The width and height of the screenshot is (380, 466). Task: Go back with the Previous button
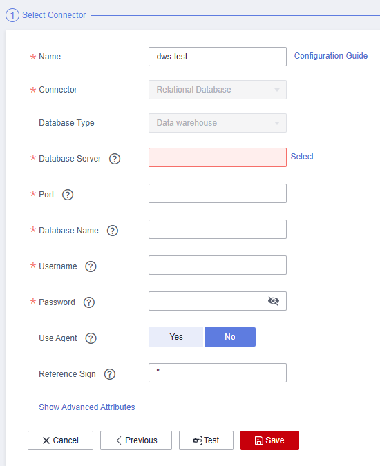(136, 440)
